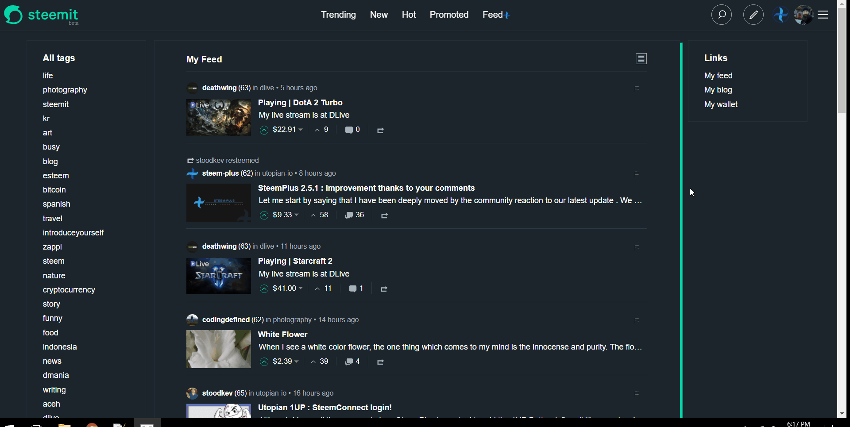Open codingdefined author profile

click(x=226, y=319)
